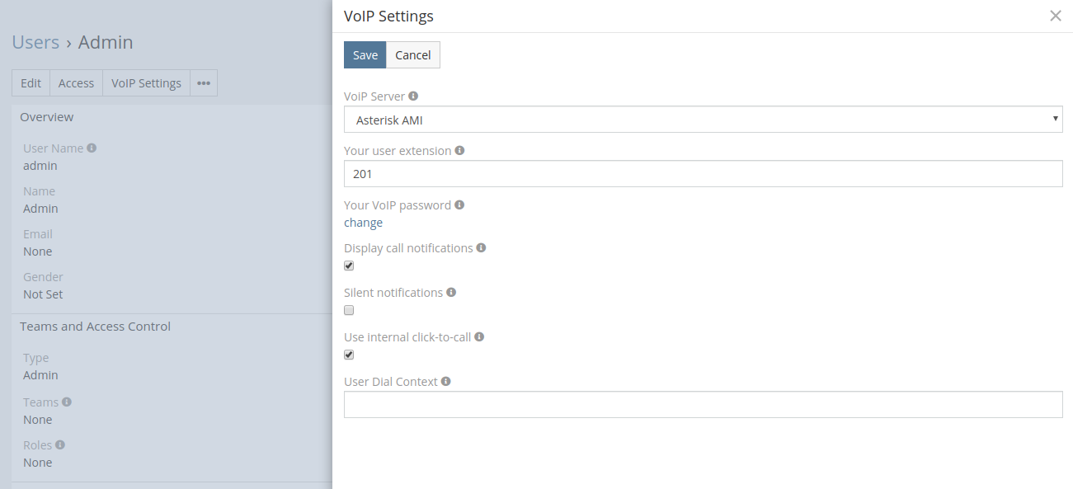Open the Edit tab
This screenshot has width=1073, height=489.
coord(31,82)
